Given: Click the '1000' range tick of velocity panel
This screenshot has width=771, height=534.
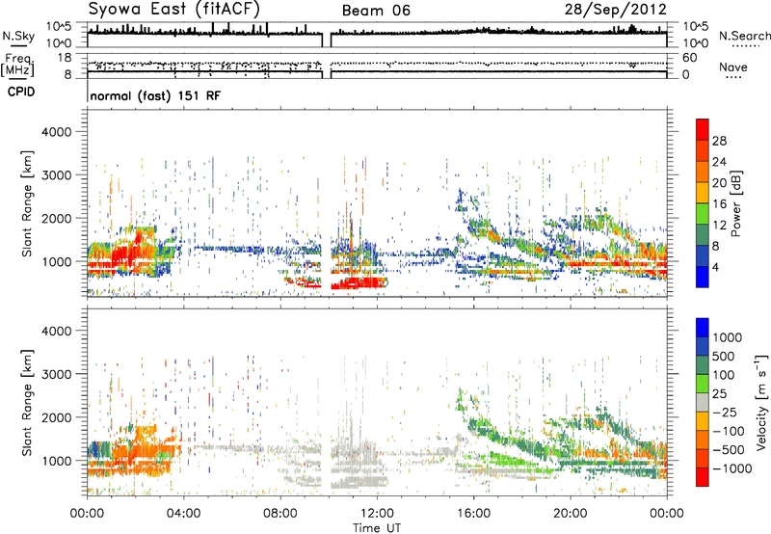Looking at the screenshot, I should (57, 461).
